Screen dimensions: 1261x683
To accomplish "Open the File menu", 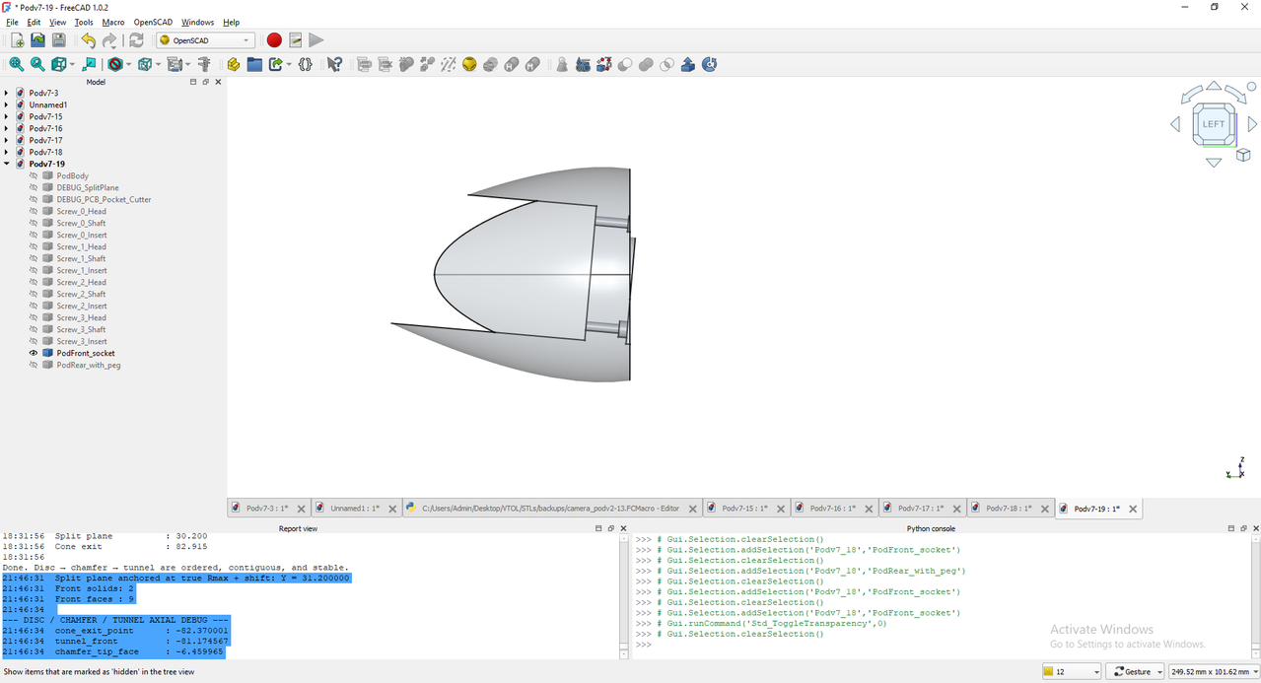I will click(12, 22).
